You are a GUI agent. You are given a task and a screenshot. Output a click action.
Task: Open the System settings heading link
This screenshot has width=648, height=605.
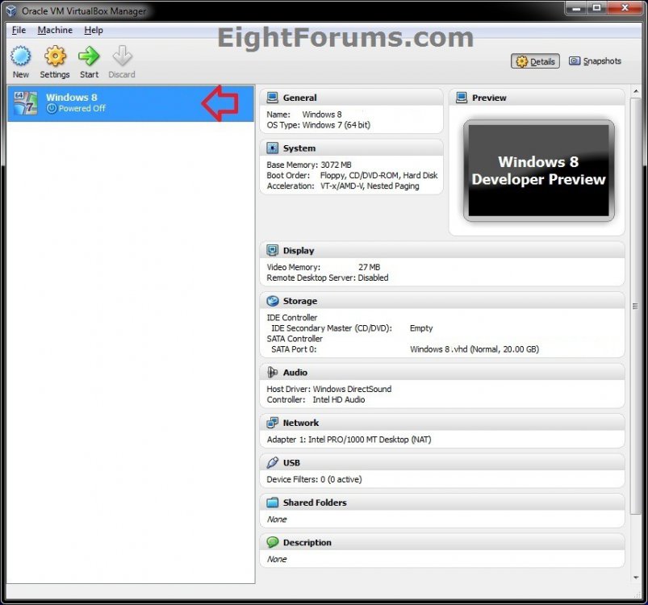coord(299,148)
